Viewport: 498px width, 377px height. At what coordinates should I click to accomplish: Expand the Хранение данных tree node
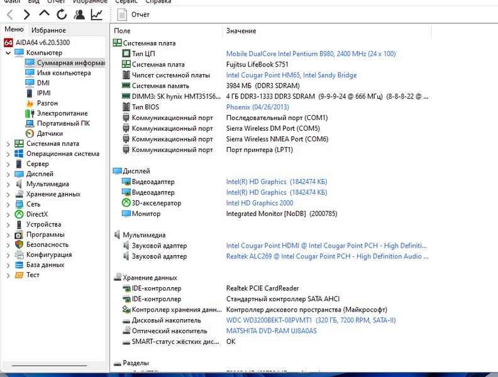pyautogui.click(x=8, y=194)
